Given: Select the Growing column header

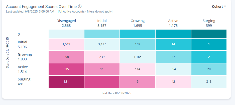Looking at the screenshot, I should (x=138, y=23).
